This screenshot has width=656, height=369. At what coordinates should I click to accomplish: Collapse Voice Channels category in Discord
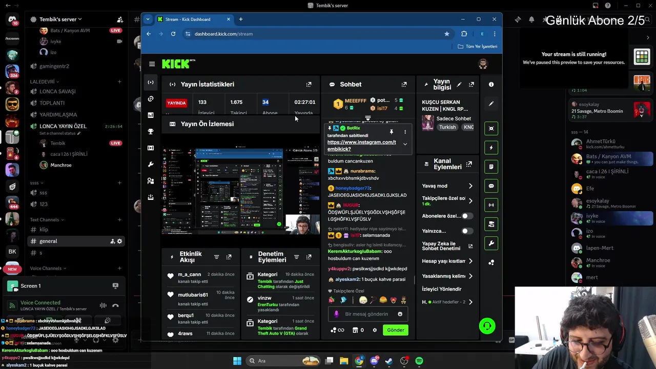[48, 269]
